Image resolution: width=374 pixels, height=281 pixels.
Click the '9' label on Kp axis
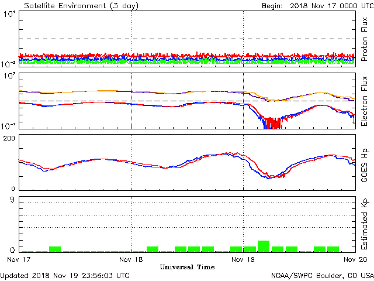(x=12, y=200)
